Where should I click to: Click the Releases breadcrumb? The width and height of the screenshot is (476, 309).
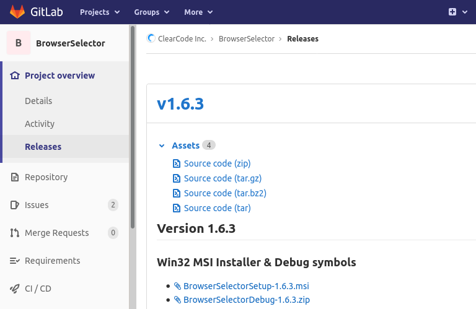[x=302, y=39]
